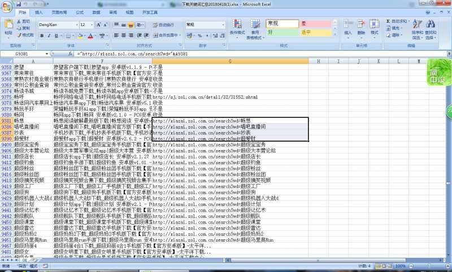Toggle bold formatting (B)
Viewport: 452px width, 272px height.
tap(42, 36)
